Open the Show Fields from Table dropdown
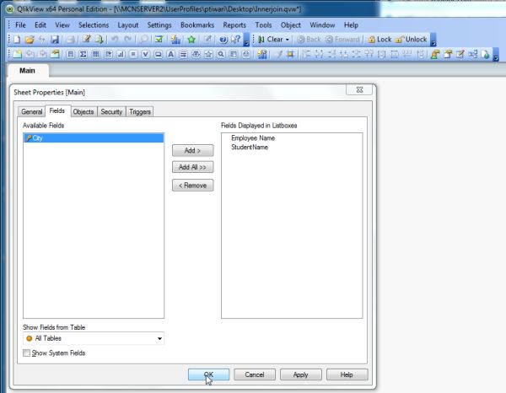The height and width of the screenshot is (393, 506). 94,338
